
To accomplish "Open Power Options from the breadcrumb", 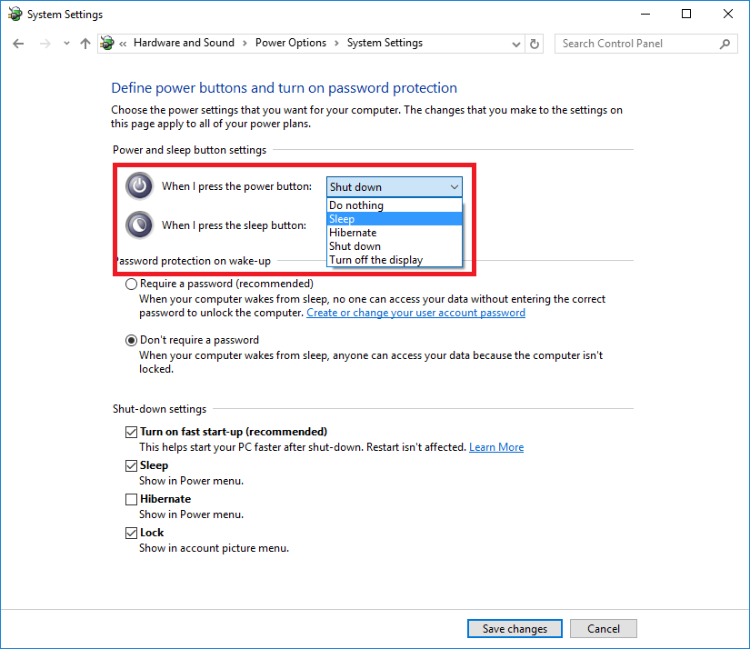I will tap(290, 42).
